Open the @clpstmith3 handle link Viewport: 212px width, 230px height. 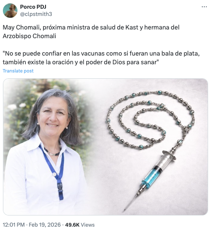[x=36, y=14]
